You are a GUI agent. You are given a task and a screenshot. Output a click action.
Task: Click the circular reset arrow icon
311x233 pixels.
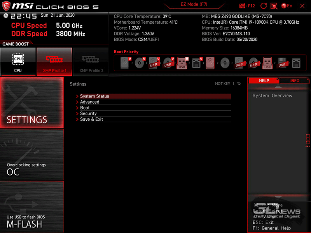point(264,6)
